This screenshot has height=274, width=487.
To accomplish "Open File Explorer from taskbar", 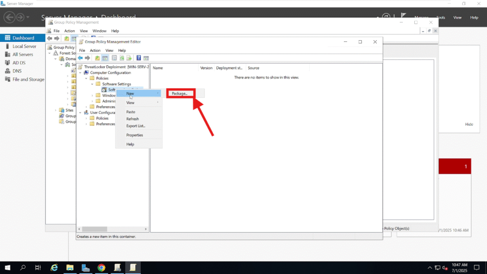I will click(x=70, y=267).
